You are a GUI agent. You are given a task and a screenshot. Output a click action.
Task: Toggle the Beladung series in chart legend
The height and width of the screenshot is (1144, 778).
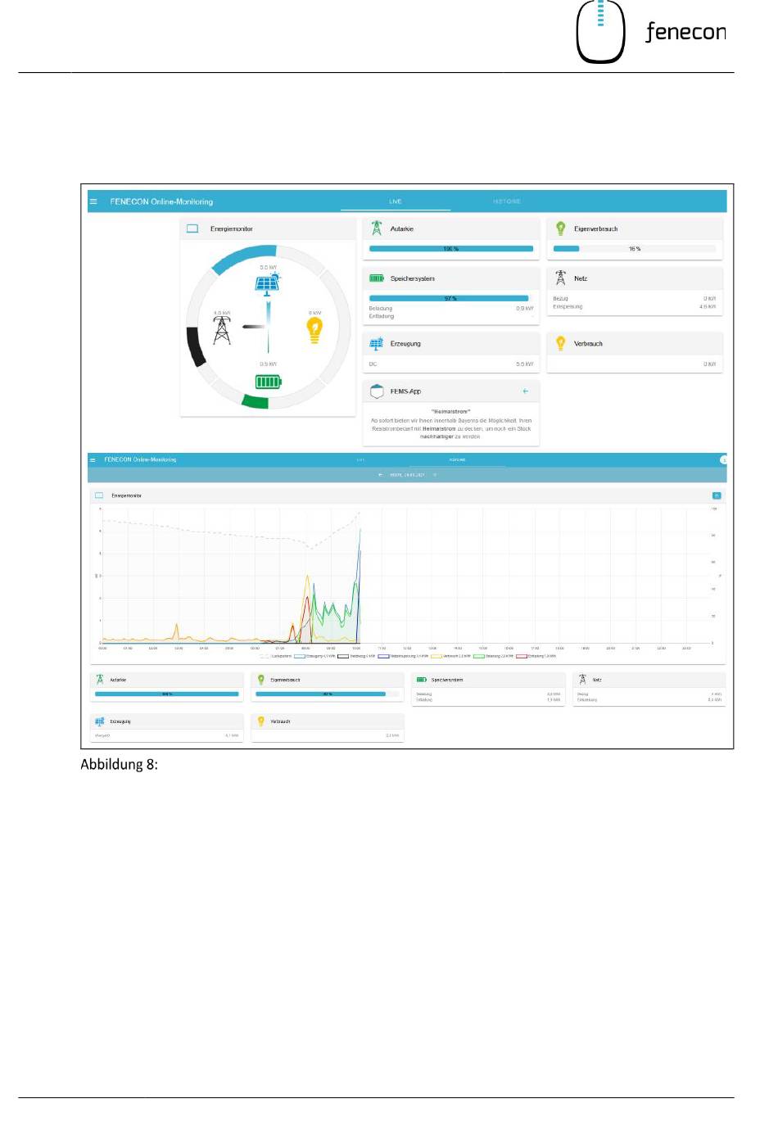point(494,656)
